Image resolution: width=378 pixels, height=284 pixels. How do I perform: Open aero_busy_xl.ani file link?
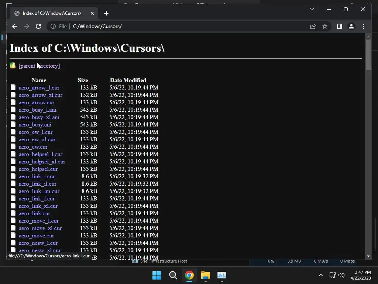(x=39, y=117)
